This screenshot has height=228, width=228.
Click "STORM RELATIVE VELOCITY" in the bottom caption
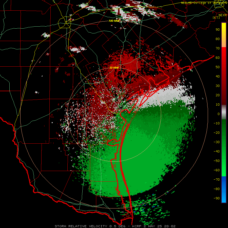81,226
